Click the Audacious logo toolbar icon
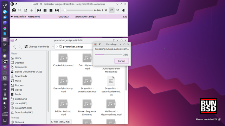 point(14,10)
